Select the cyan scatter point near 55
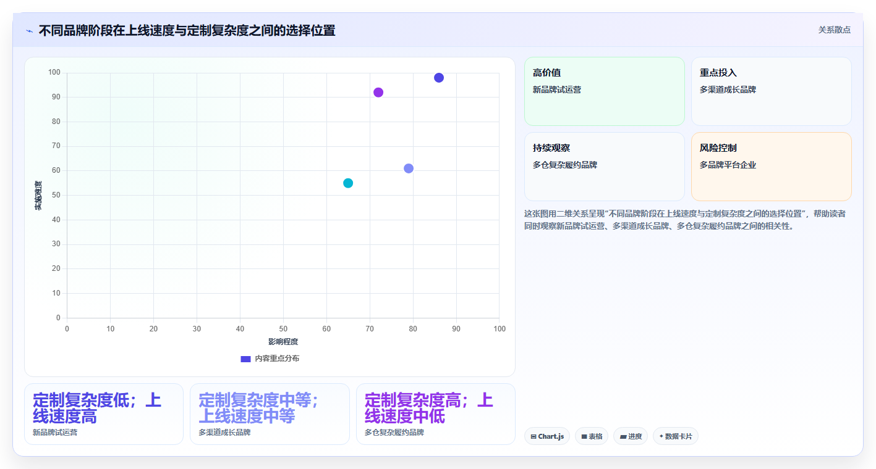 [348, 183]
